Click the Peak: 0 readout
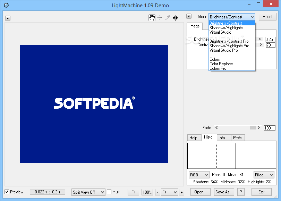281x201 pixels. pyautogui.click(x=219, y=175)
